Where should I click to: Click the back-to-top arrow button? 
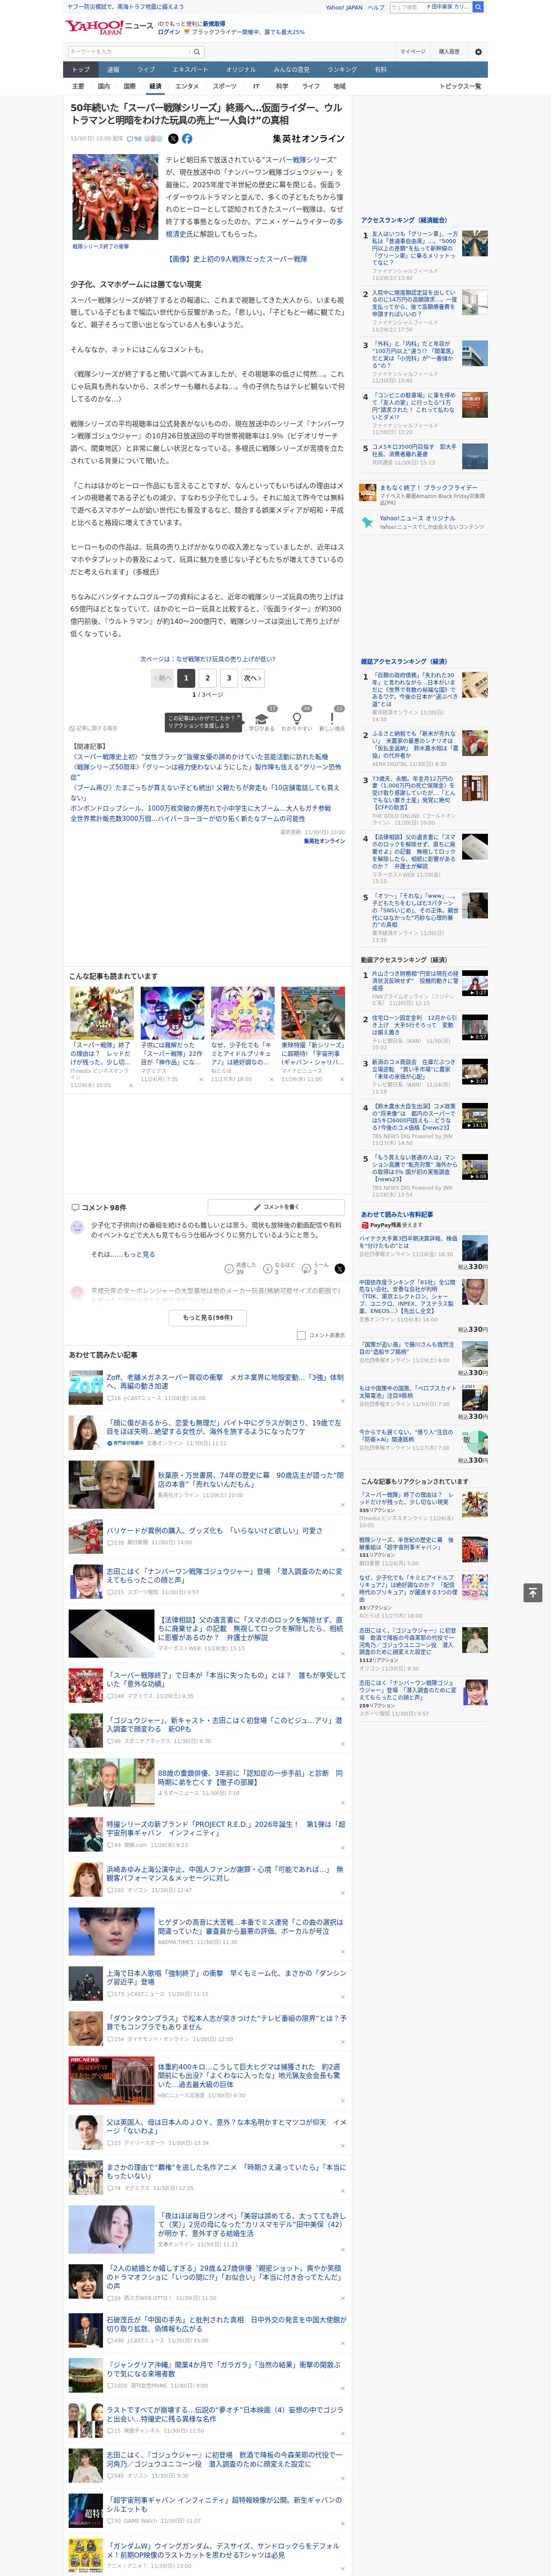pos(532,1592)
